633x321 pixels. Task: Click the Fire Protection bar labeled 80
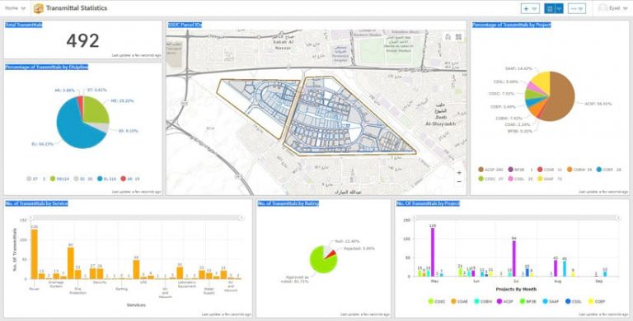(71, 263)
